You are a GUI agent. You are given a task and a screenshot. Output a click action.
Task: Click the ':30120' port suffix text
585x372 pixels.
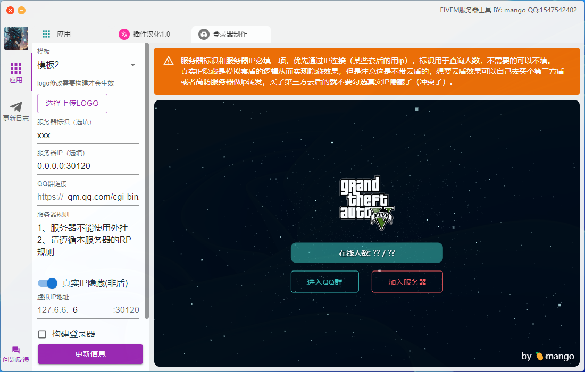pos(126,310)
